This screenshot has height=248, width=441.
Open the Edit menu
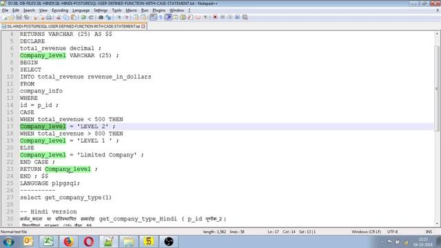click(x=15, y=10)
